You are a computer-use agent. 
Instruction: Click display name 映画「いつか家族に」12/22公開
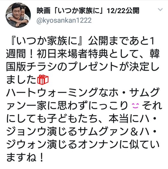[x=88, y=11]
